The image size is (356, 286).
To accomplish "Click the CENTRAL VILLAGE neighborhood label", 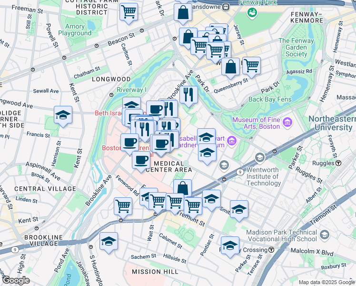I will click(45, 189).
